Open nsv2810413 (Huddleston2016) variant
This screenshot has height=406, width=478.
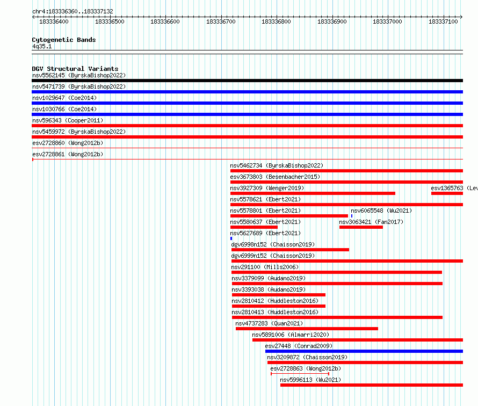tap(275, 312)
